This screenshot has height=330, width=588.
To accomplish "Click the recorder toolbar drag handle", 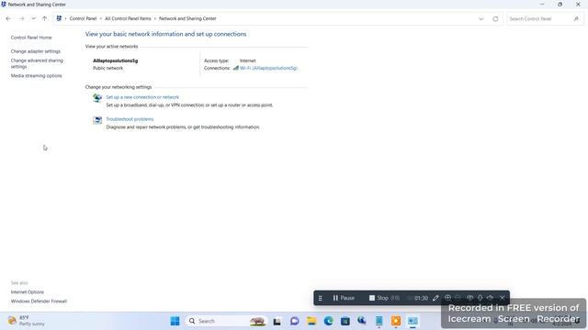I will pos(321,298).
